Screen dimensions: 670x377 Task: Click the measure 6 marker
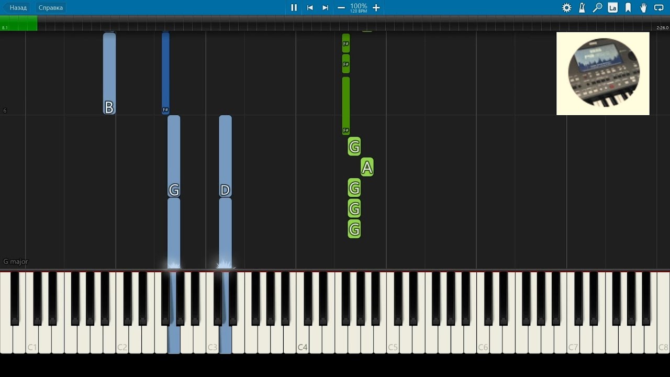(5, 110)
